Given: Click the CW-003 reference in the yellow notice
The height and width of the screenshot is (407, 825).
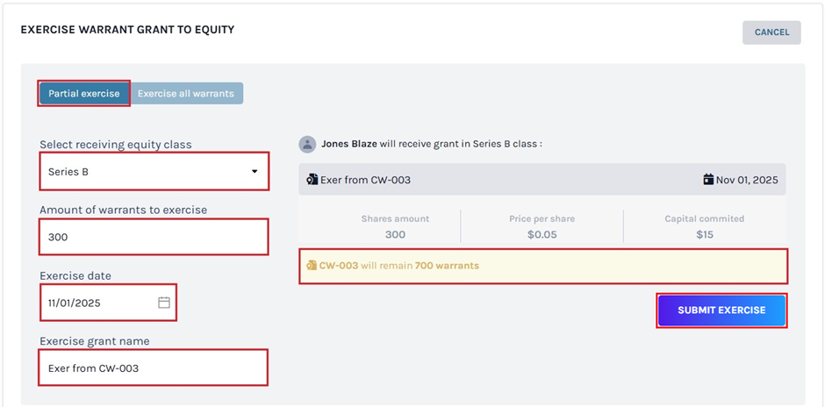Looking at the screenshot, I should (339, 265).
